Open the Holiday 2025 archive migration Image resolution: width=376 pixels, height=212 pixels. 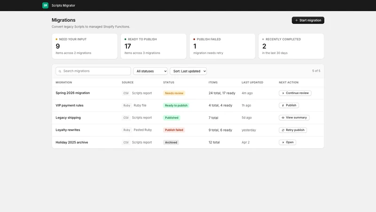tap(287, 142)
